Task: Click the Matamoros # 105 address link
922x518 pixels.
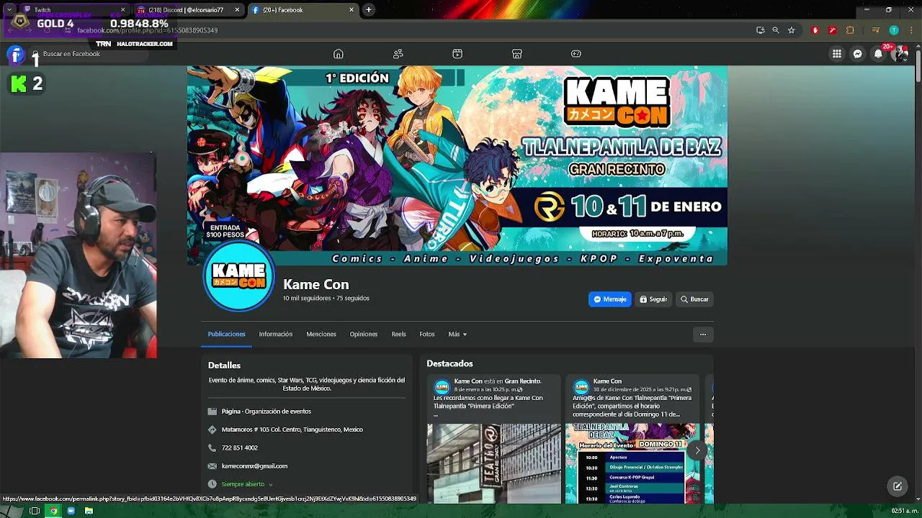Action: [x=292, y=430]
